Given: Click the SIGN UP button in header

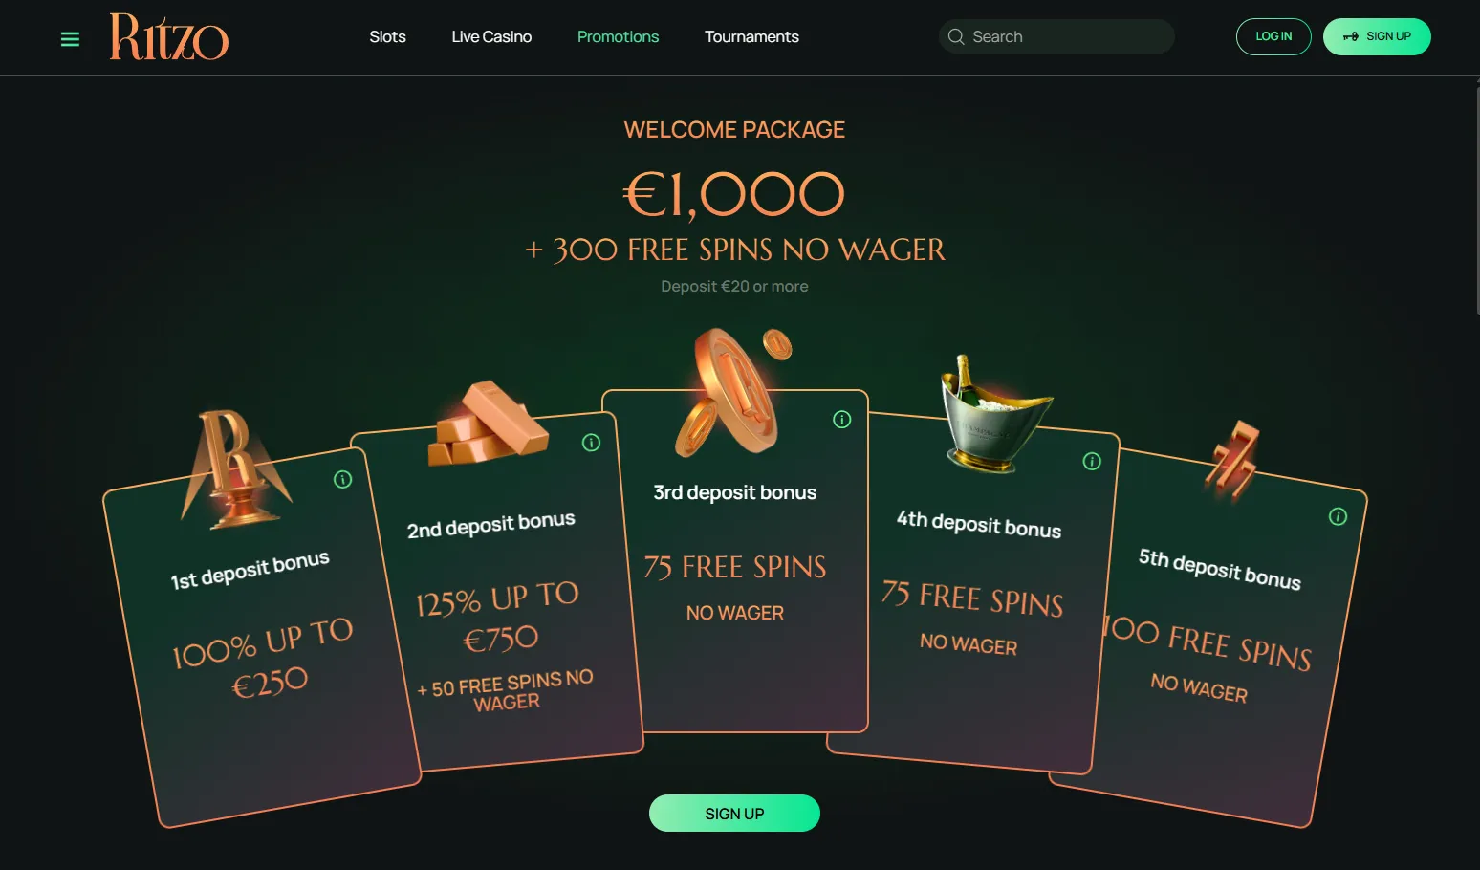Looking at the screenshot, I should (1377, 36).
